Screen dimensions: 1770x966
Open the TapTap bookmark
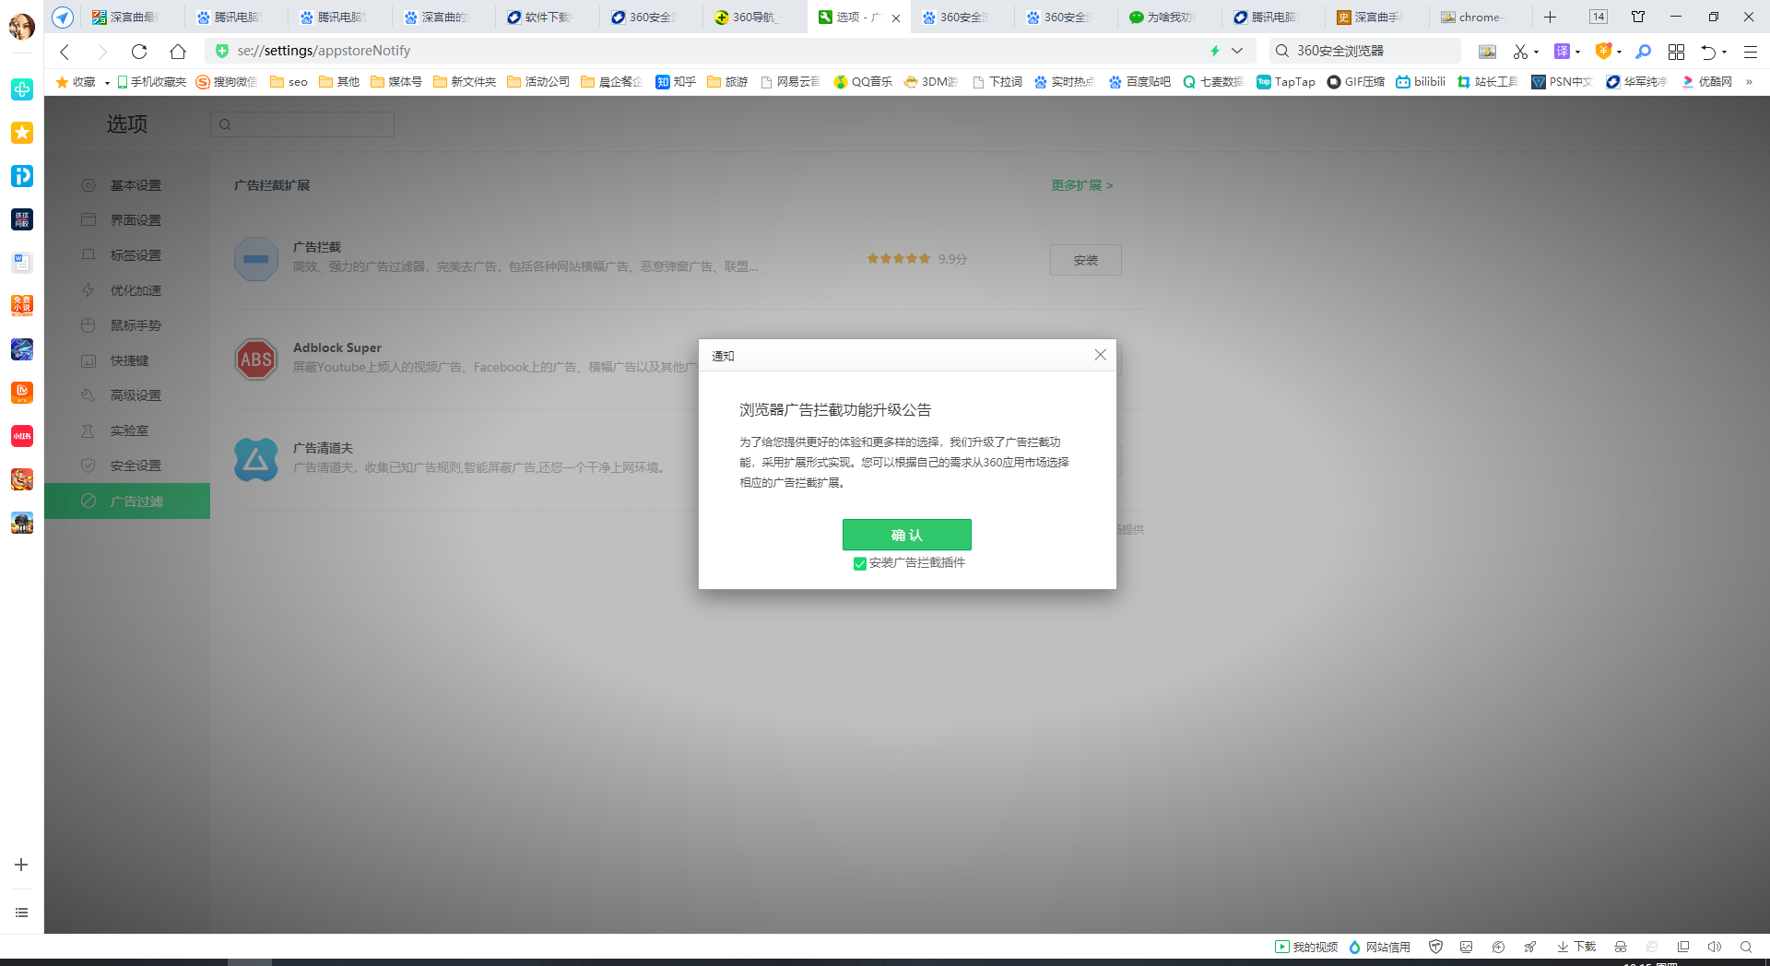[x=1286, y=82]
